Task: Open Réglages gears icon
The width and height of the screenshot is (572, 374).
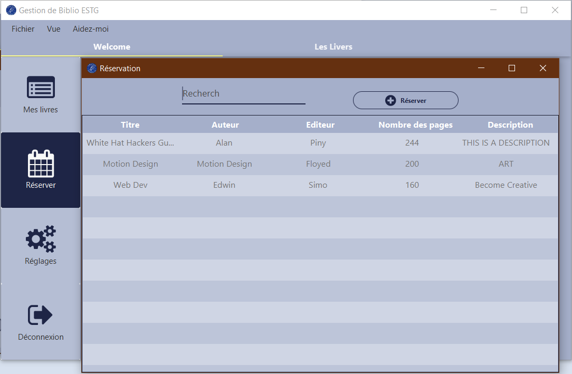Action: coord(41,239)
